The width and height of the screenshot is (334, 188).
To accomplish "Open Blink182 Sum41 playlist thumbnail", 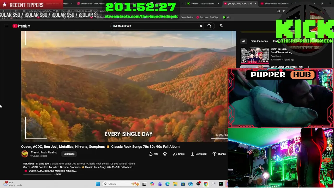I will 255,56.
